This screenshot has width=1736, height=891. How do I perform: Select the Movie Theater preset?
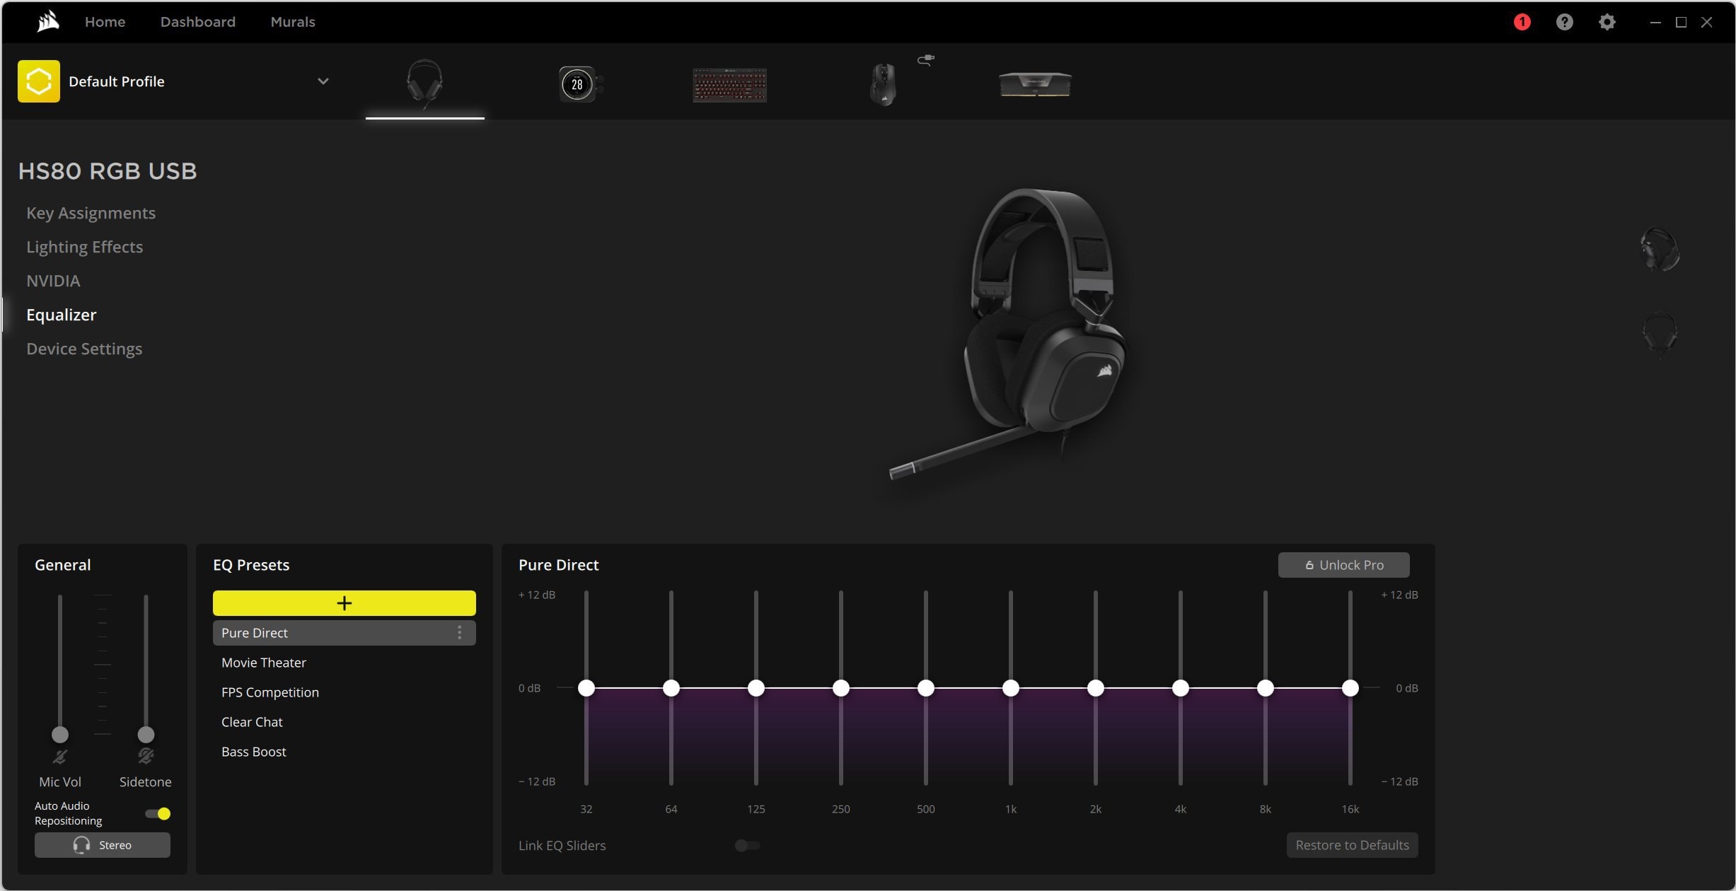click(x=345, y=663)
